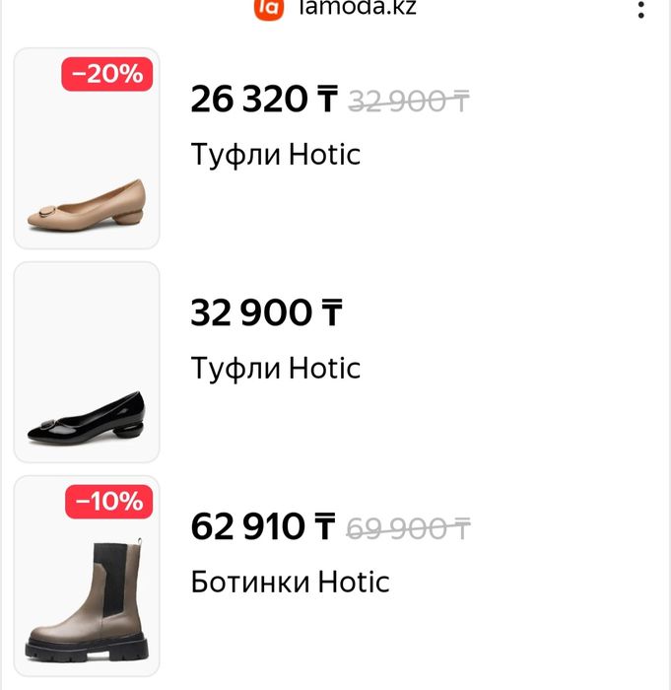Click the tenge symbol after 26 320
The width and height of the screenshot is (671, 690).
pos(327,100)
